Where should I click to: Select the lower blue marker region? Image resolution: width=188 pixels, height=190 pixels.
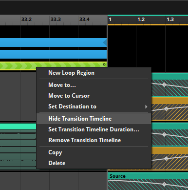click(x=53, y=54)
